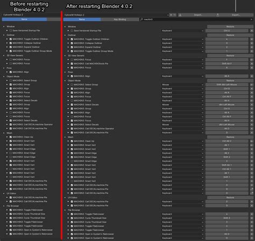Collapse the Object Mode section in after-restart panel
255x241 pixels.
(x=65, y=81)
